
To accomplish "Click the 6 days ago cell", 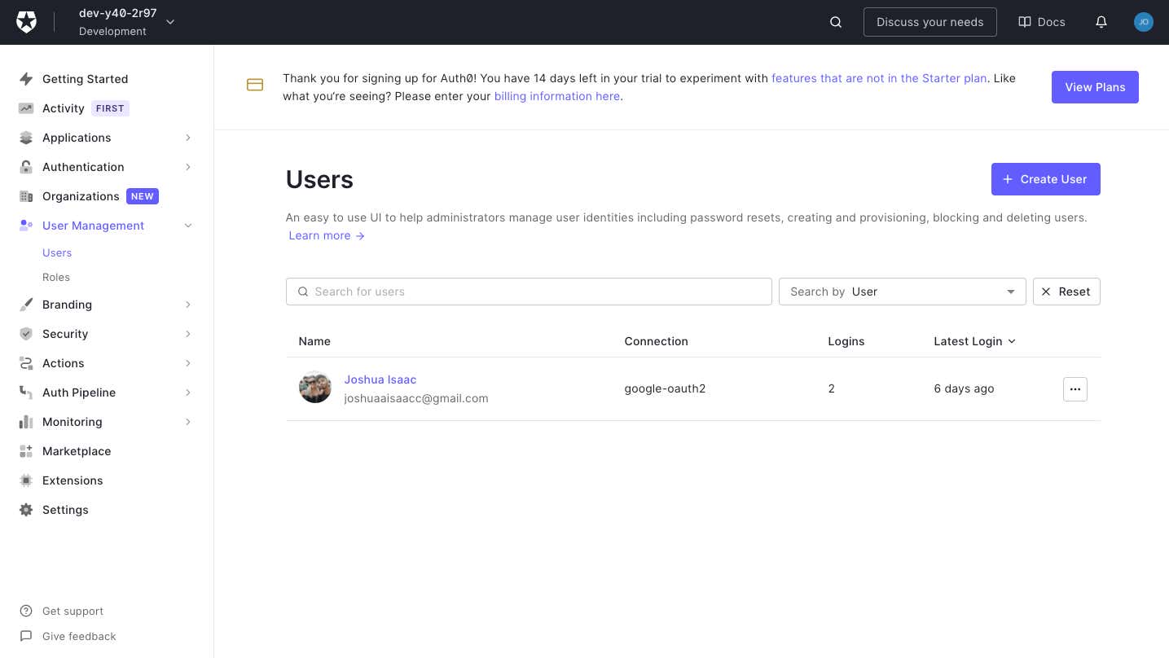I will point(964,388).
